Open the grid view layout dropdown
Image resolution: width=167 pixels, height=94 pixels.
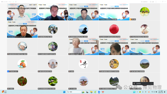pos(145,2)
